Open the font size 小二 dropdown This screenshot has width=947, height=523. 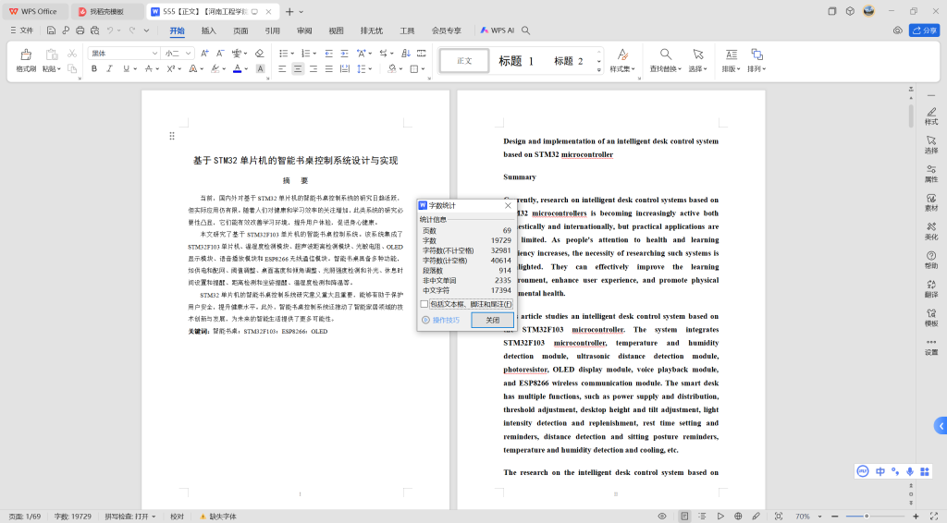(190, 54)
